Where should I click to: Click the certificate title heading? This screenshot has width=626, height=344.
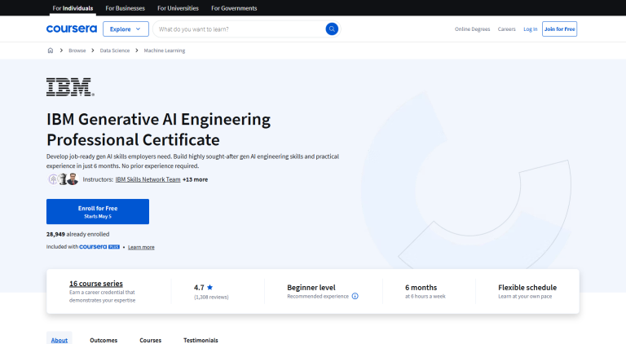pyautogui.click(x=158, y=130)
